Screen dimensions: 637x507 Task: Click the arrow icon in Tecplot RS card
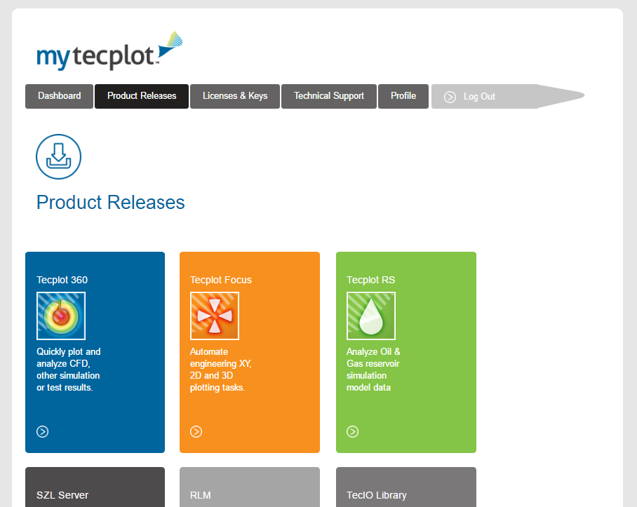pos(353,431)
